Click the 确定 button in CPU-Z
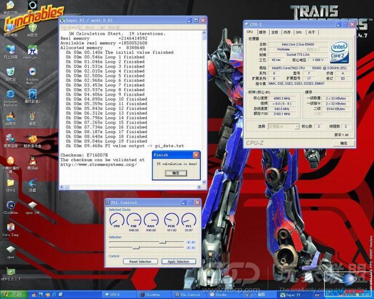374x299 pixels. coord(344,143)
